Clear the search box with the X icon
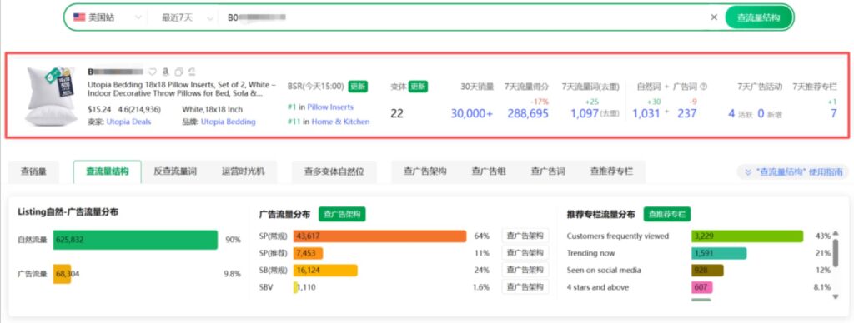The width and height of the screenshot is (854, 323). (714, 17)
